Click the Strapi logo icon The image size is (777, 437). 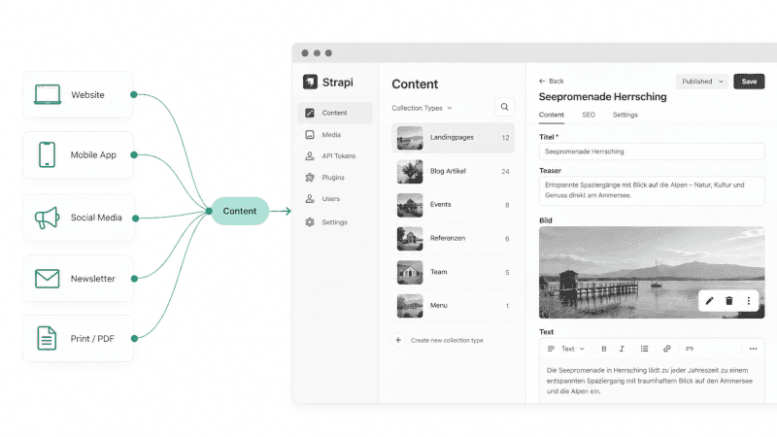click(x=310, y=82)
